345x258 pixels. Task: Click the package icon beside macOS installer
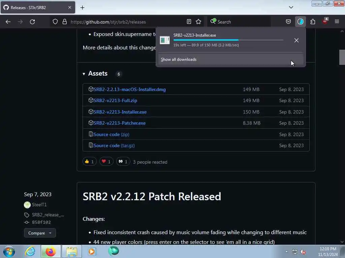tap(91, 89)
